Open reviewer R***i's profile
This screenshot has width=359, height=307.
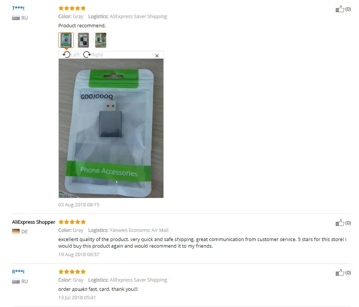coord(18,272)
